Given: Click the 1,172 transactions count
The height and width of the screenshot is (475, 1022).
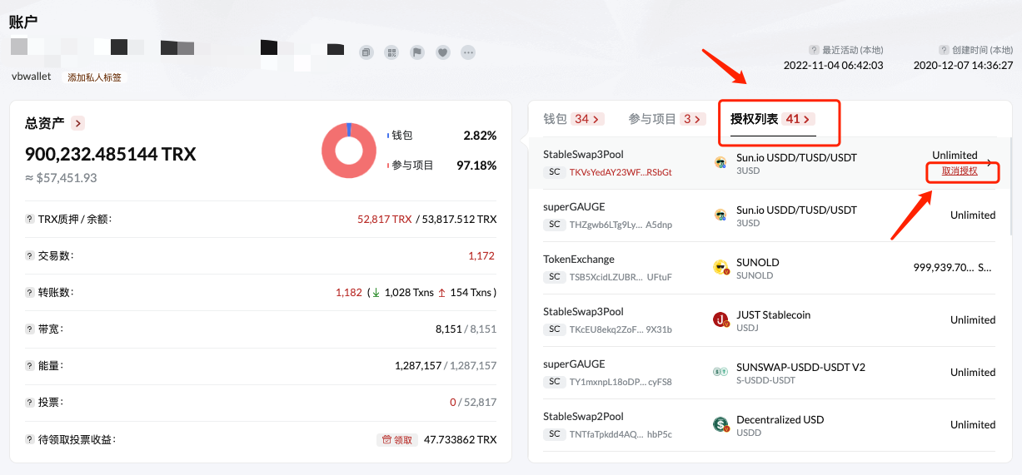Looking at the screenshot, I should 481,256.
